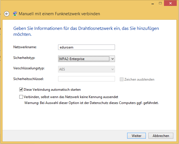Click the blue heading about Drahtlosnetzwerk information
Screen dimensions: 179x144
[x=86, y=31]
